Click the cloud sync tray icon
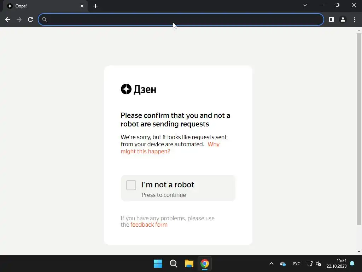The width and height of the screenshot is (362, 272). point(283,263)
